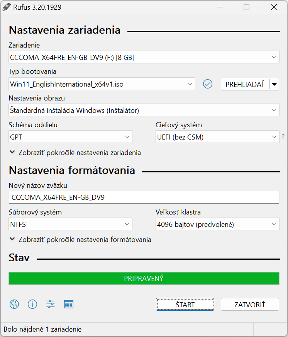Open Veľkosť klastra dropdown
288x337 pixels.
[217, 224]
